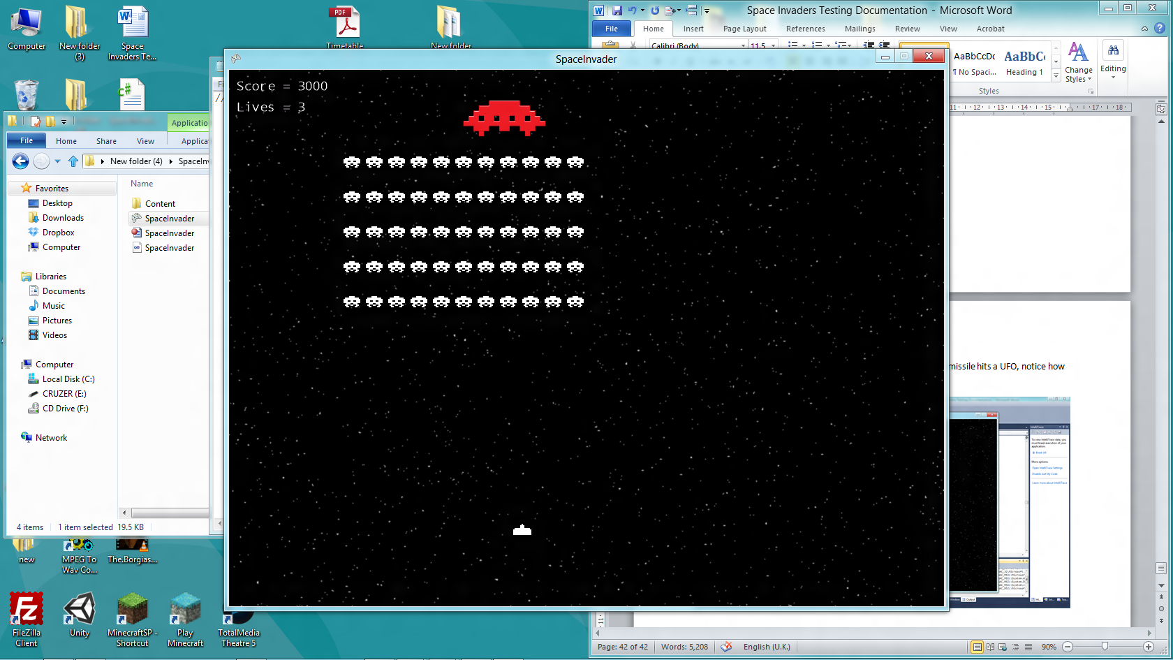
Task: Click the Properties icon in Explorer's quick access toolbar
Action: pyautogui.click(x=36, y=122)
